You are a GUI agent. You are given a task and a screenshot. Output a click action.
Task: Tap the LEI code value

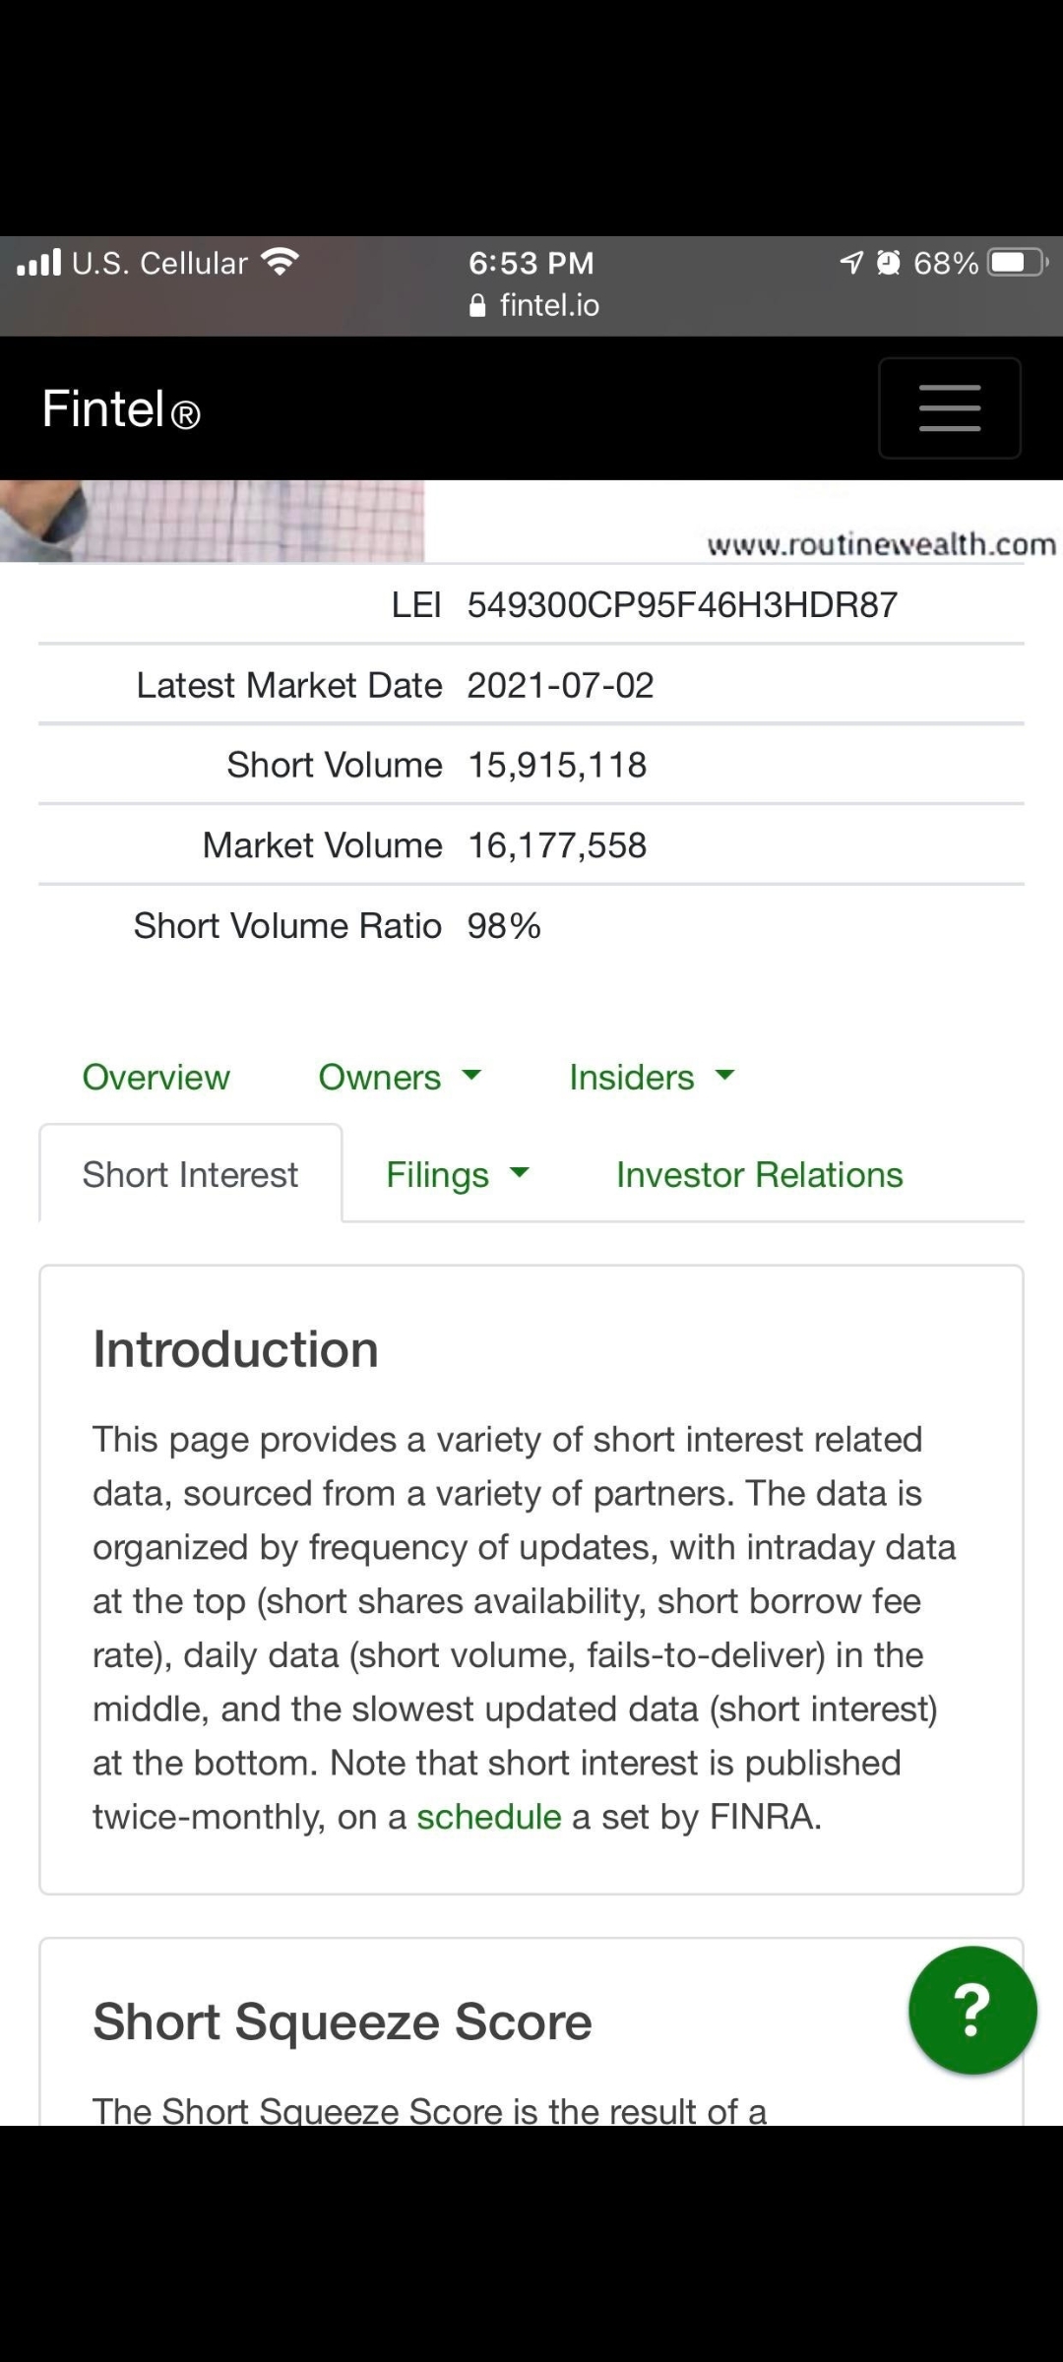(x=682, y=604)
